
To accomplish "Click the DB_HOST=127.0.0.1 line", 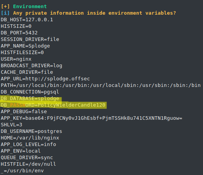I will point(27,20).
